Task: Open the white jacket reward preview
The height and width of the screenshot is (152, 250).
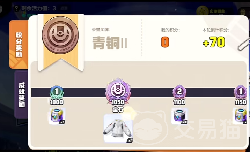Action: point(118,128)
